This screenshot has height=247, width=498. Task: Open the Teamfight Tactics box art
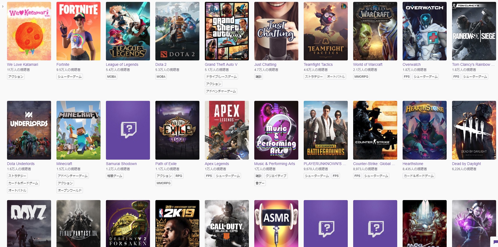pyautogui.click(x=326, y=31)
